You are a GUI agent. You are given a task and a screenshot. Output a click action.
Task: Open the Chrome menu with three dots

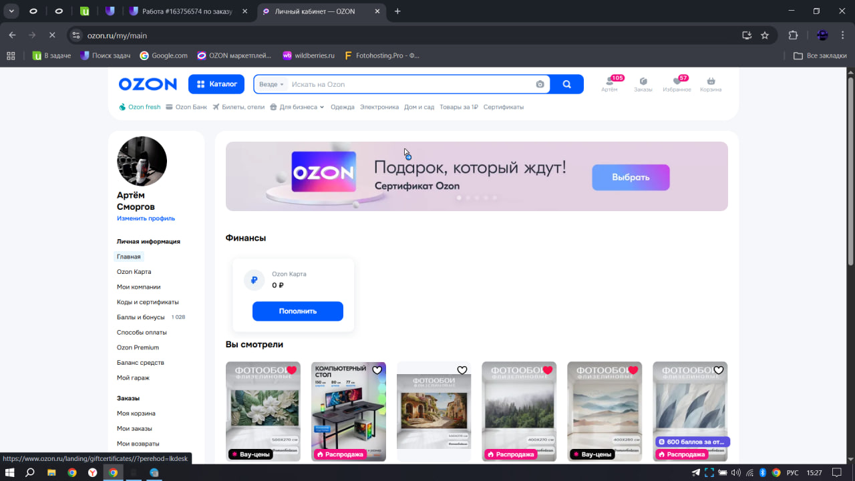(x=843, y=35)
